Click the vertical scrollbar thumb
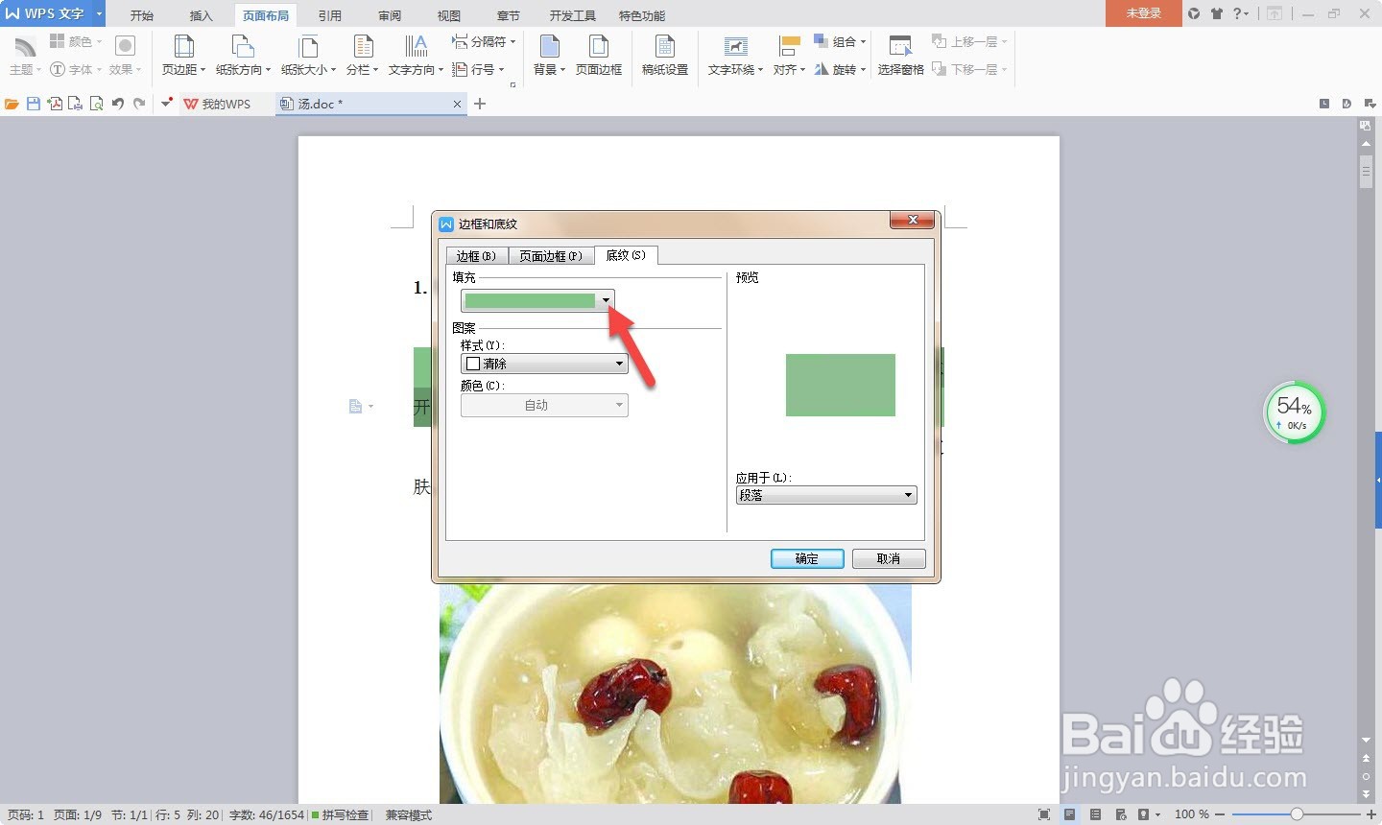Viewport: 1382px width, 825px height. tap(1366, 173)
